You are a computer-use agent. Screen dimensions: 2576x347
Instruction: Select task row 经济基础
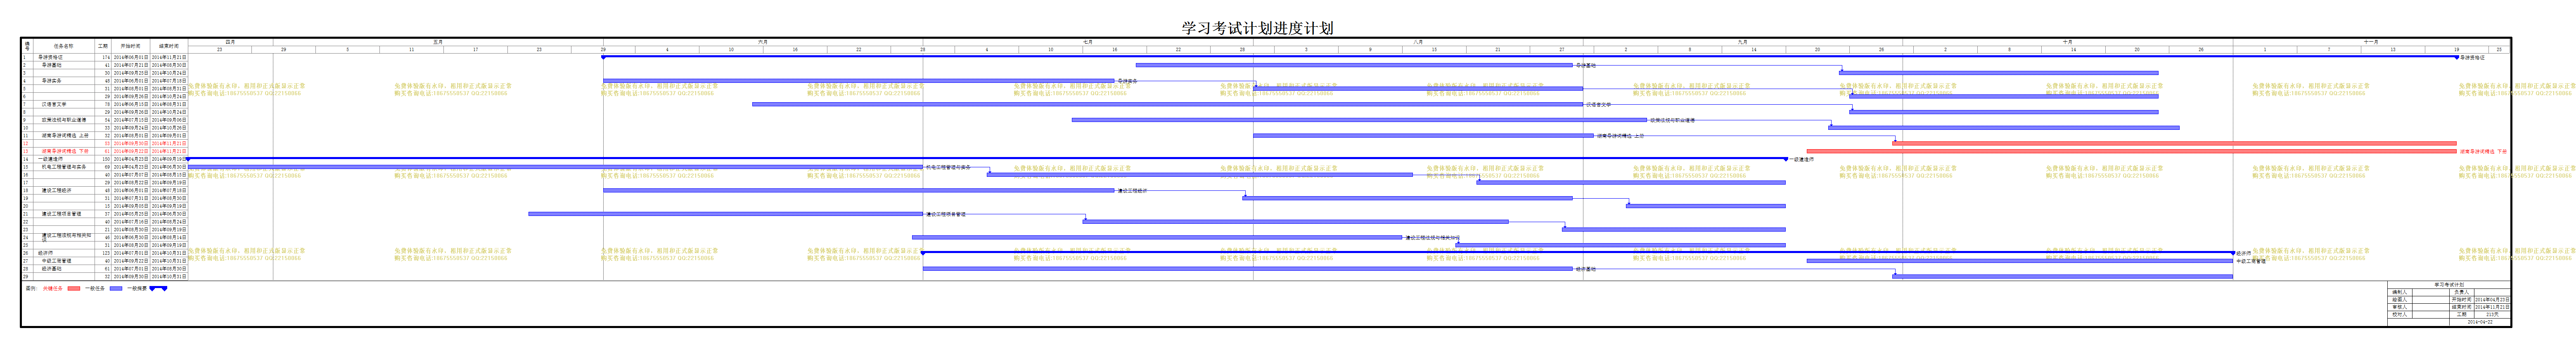point(104,268)
